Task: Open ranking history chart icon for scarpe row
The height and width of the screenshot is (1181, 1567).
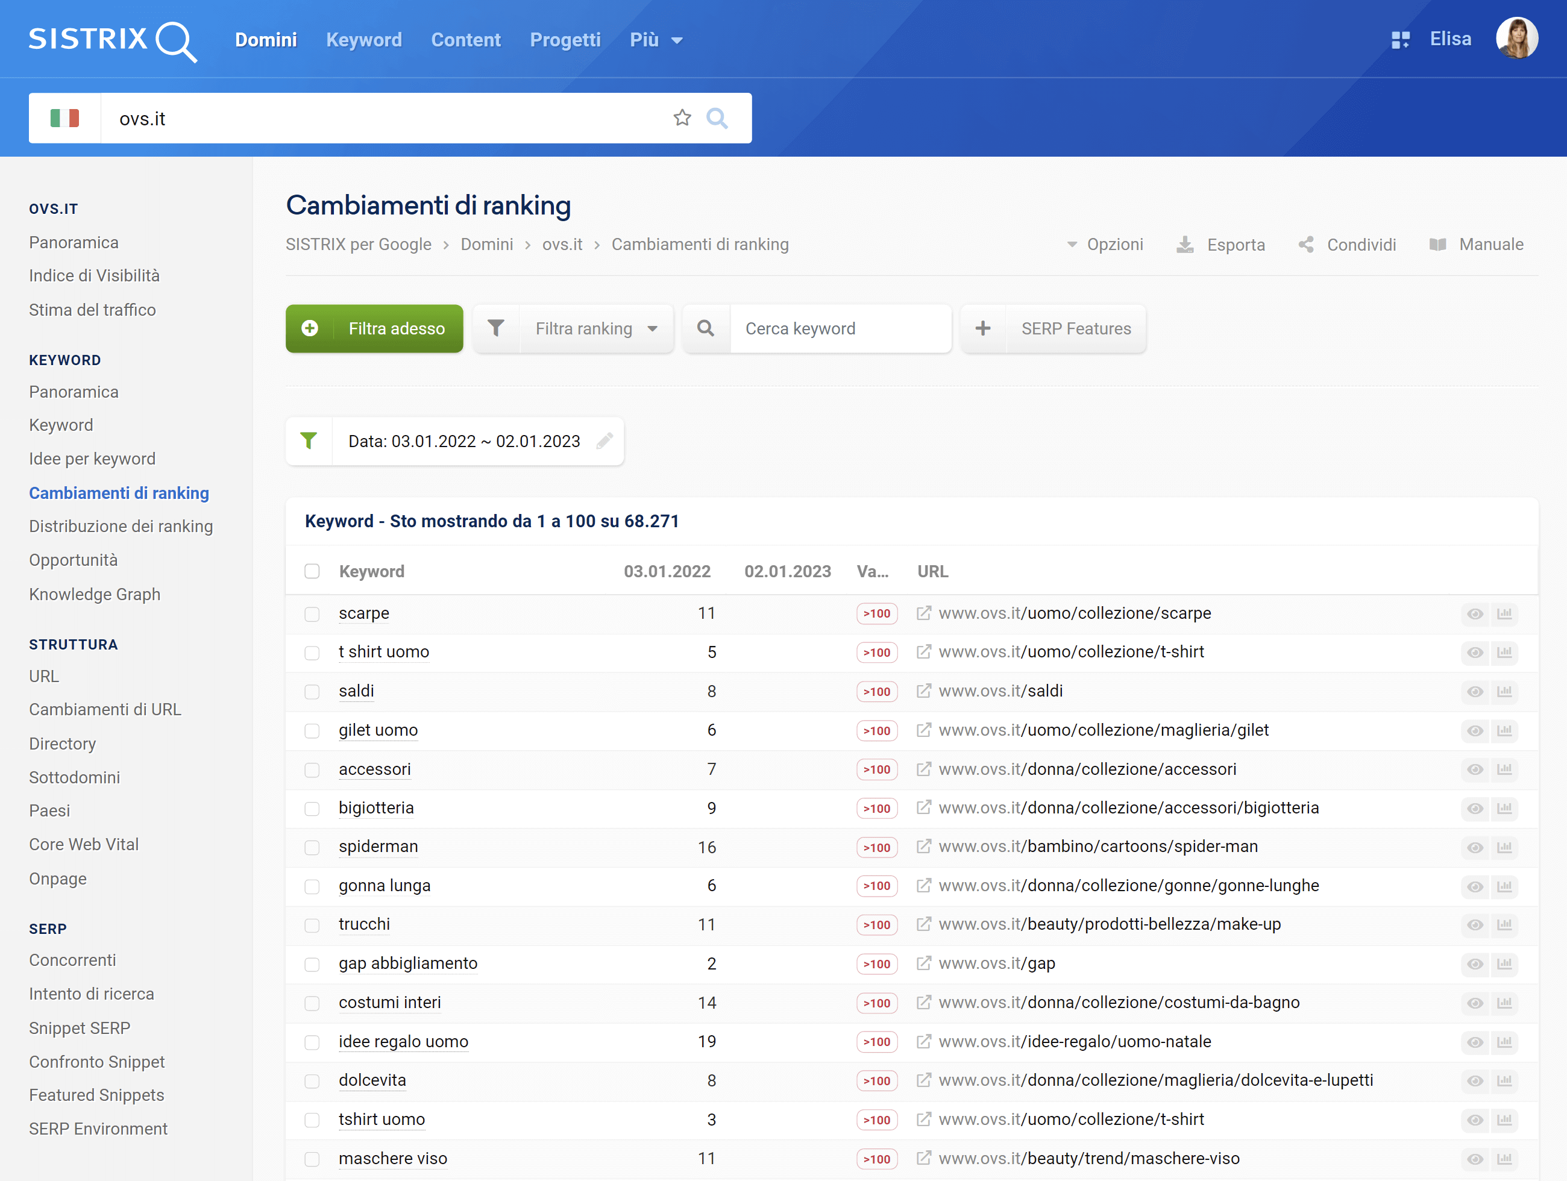Action: [1504, 614]
